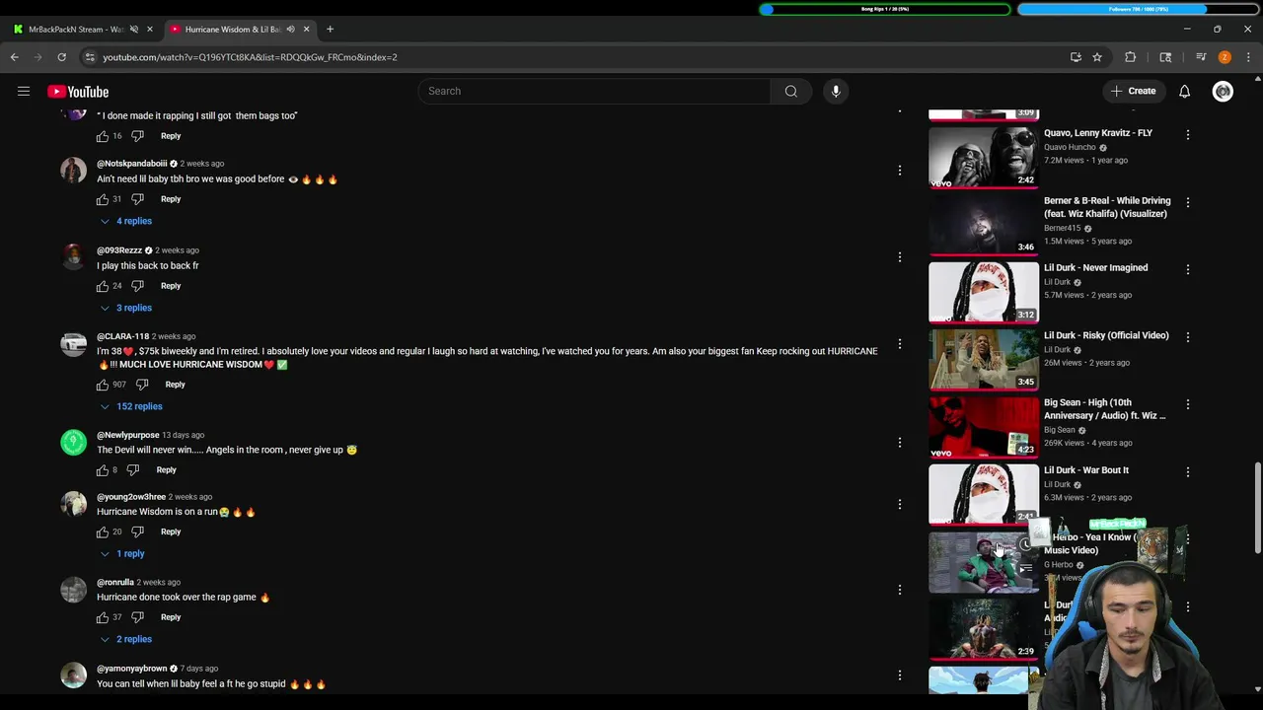Reply to the @Newlypurpose comment
This screenshot has height=710, width=1263.
166,470
